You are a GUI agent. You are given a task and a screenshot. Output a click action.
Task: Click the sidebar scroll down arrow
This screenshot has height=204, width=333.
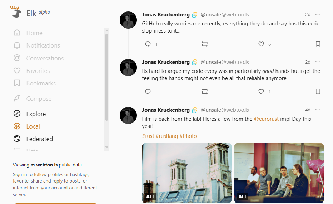click(x=106, y=147)
